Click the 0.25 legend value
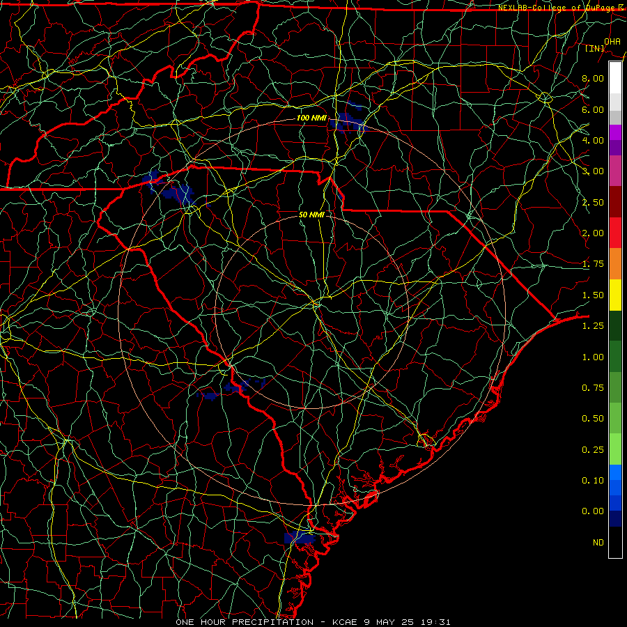This screenshot has height=627, width=627. [x=593, y=450]
